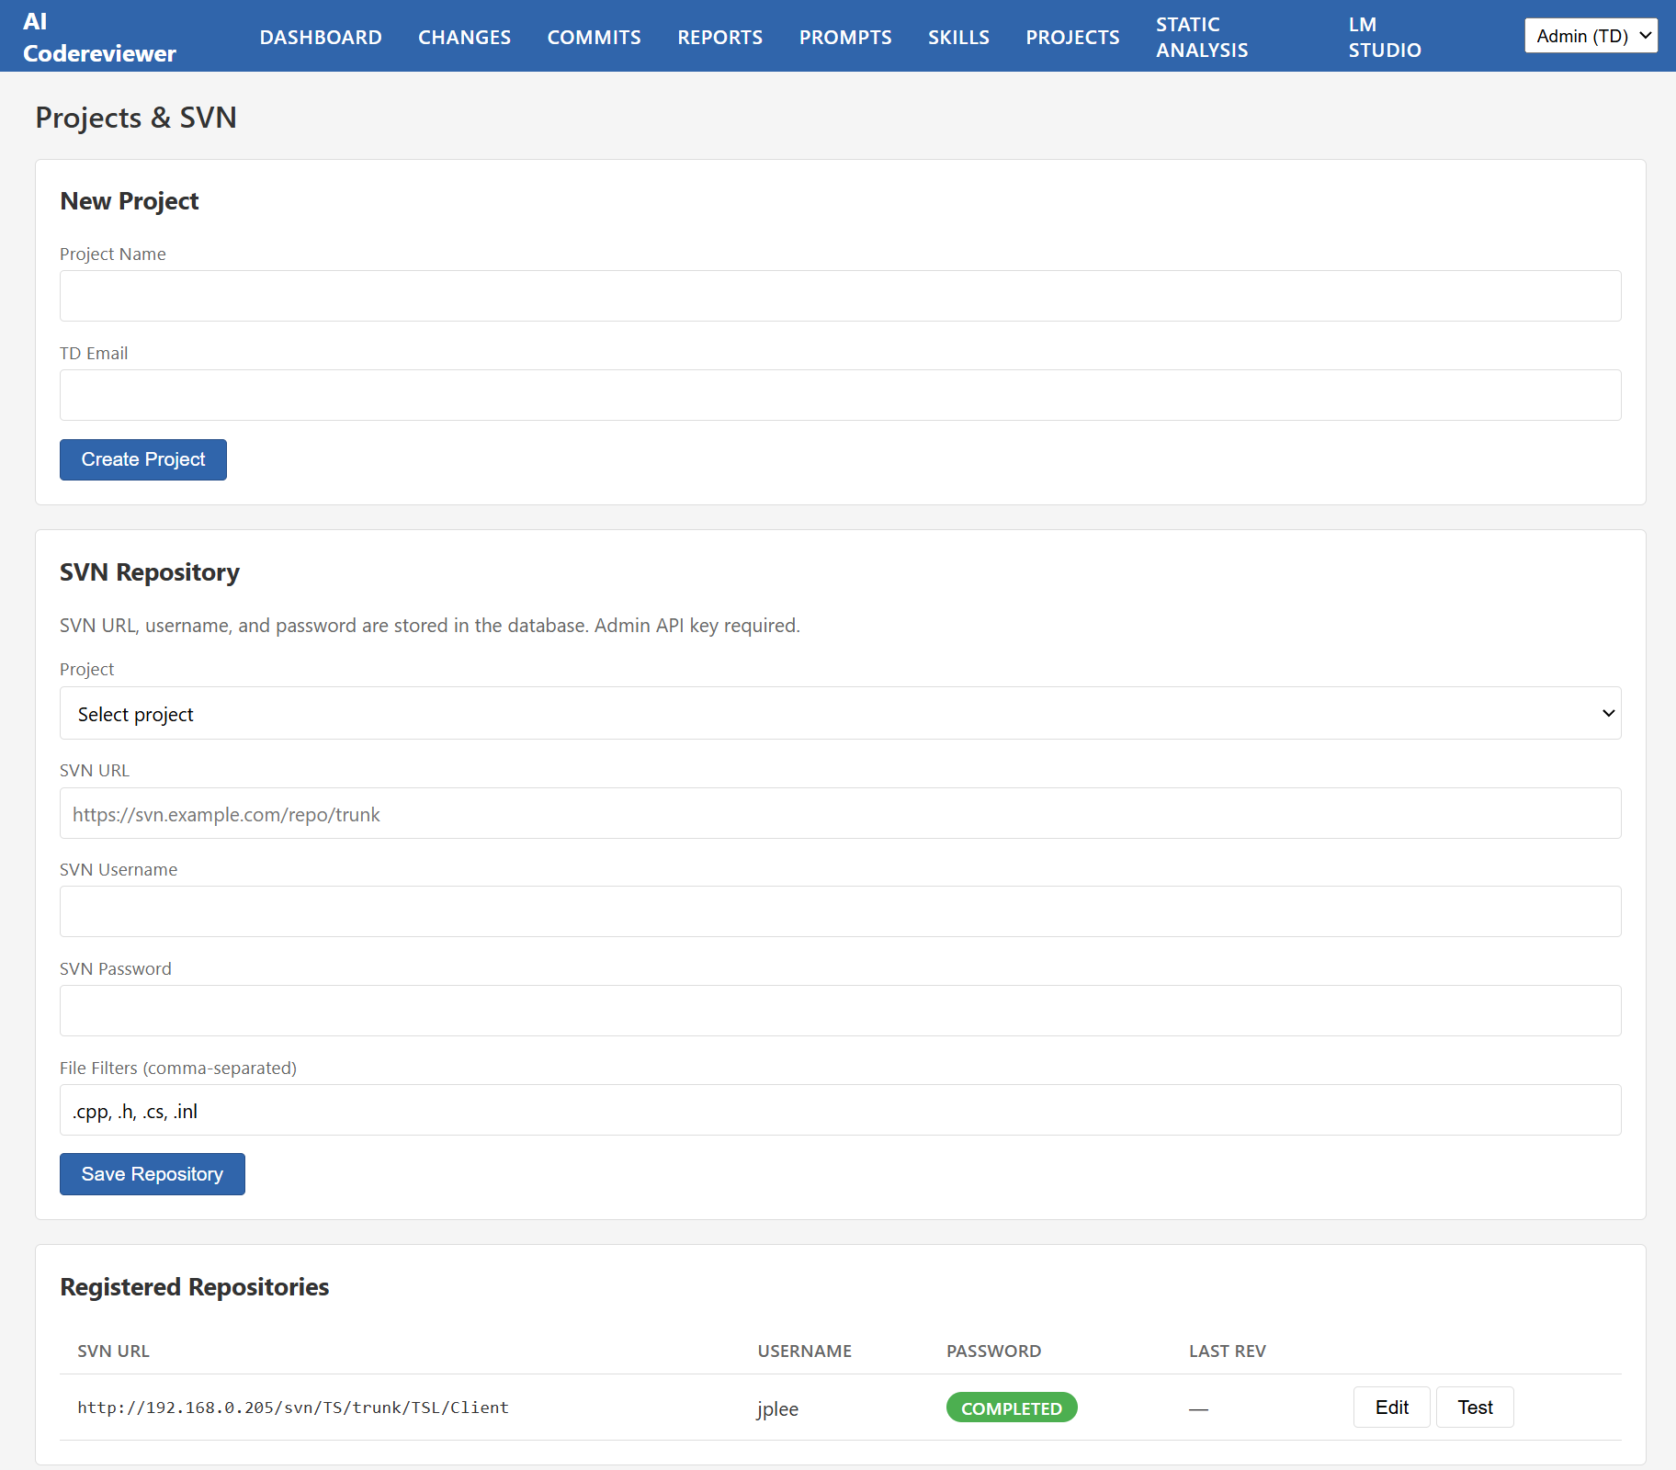Edit the File Filters field
Image resolution: width=1676 pixels, height=1470 pixels.
(x=840, y=1110)
